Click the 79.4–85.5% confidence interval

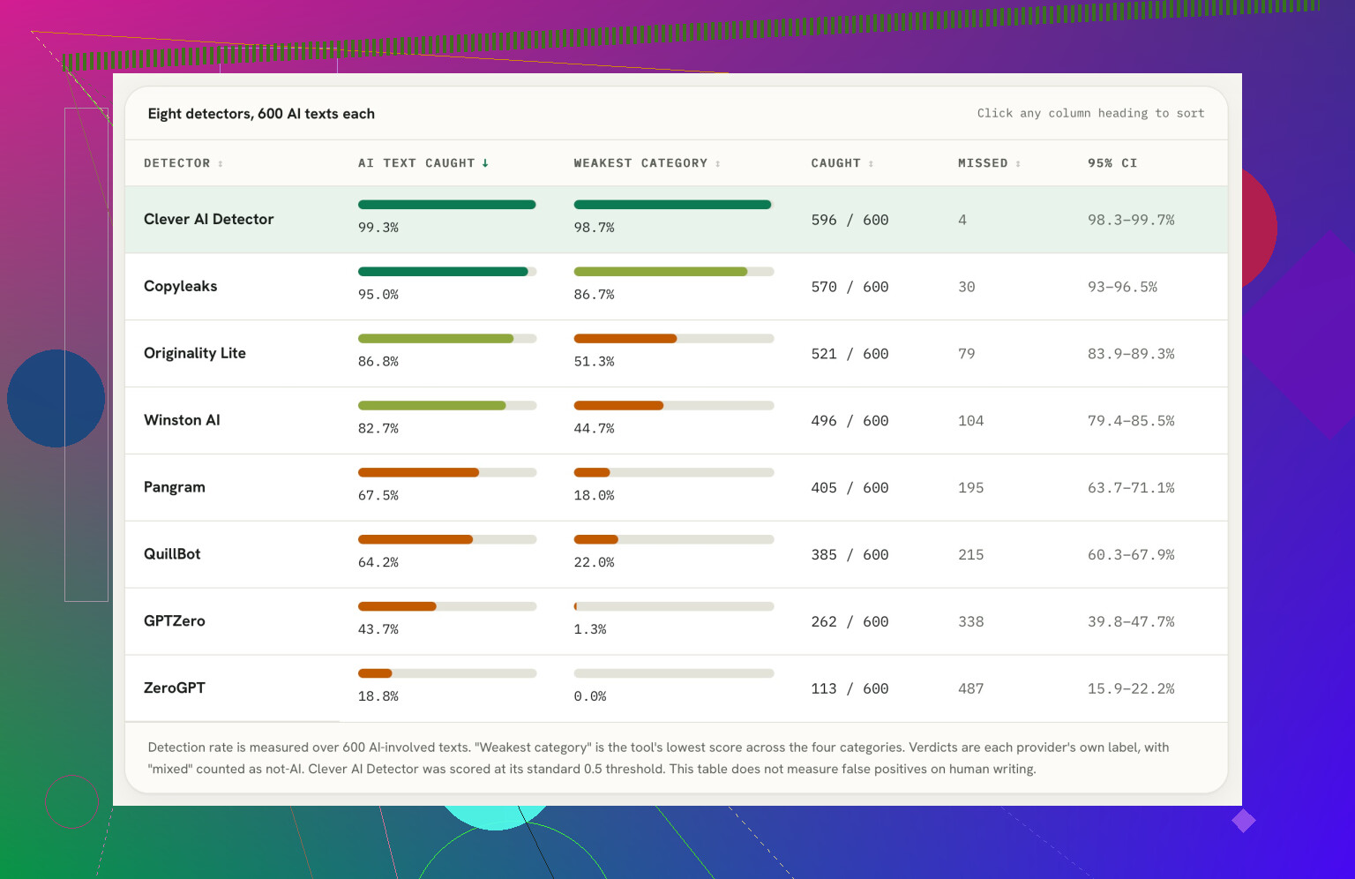1131,421
